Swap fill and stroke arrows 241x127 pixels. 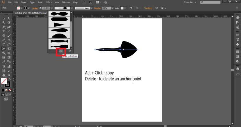click(x=10, y=79)
